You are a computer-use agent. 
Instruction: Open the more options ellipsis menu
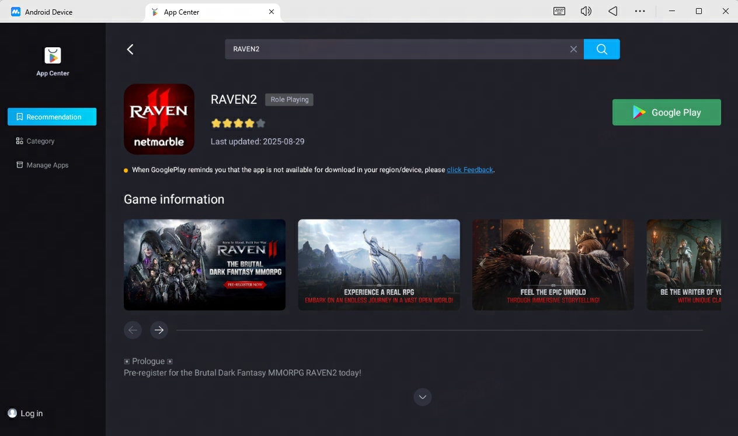tap(640, 11)
